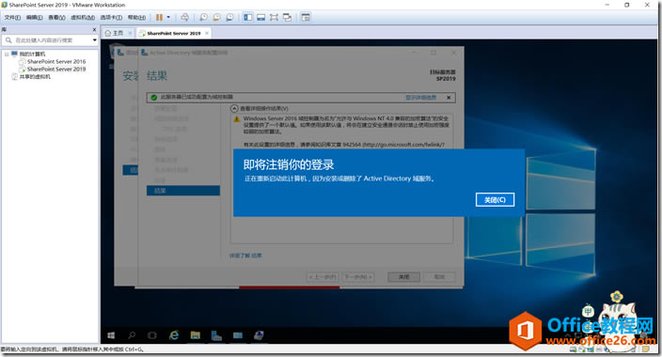Maximize the Active Directory wizard window

click(x=433, y=53)
